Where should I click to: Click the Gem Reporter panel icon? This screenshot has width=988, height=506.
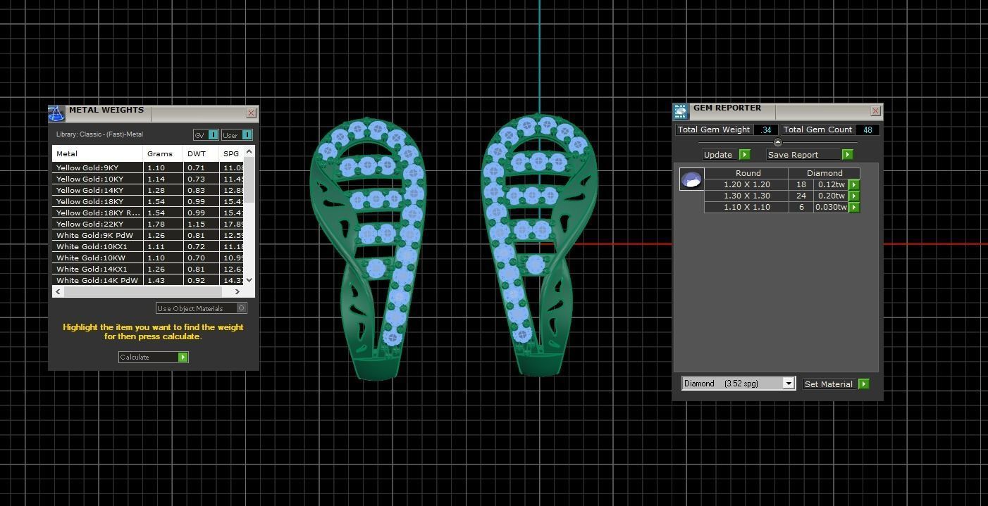[680, 111]
